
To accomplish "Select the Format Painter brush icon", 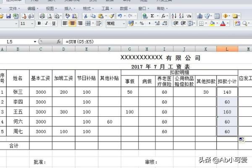I will (112, 16).
